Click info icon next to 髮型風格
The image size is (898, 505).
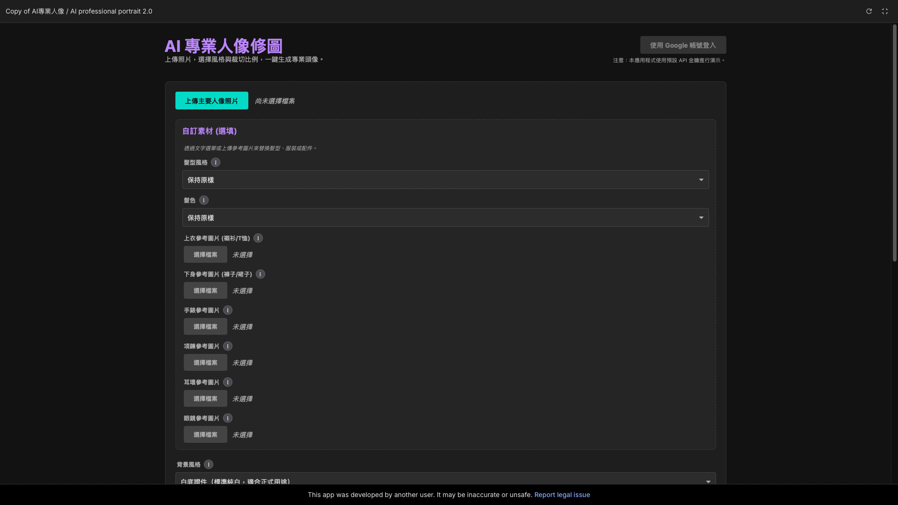215,162
